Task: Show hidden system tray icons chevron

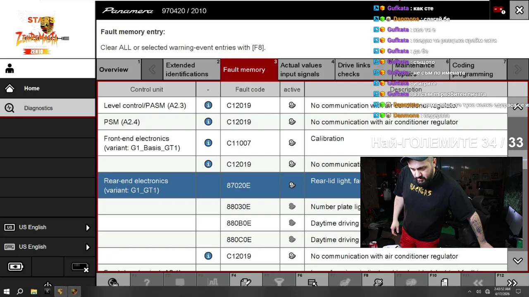Action: (469, 291)
